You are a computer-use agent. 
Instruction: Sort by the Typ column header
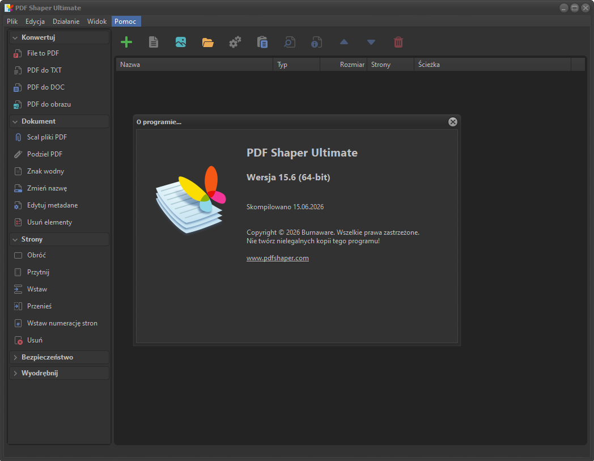[296, 65]
